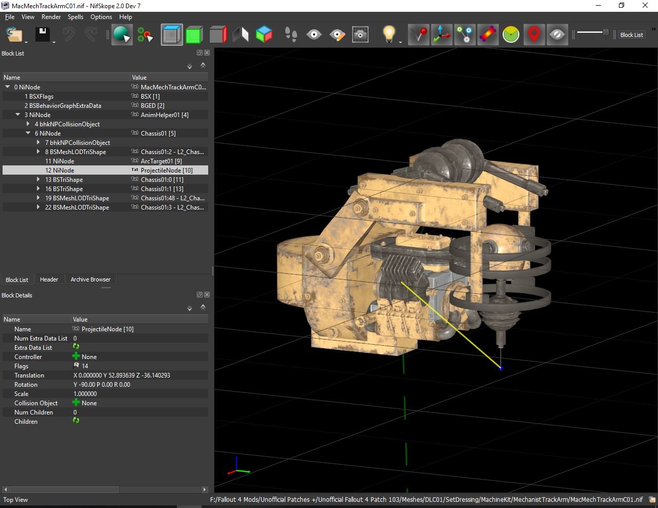The image size is (658, 508).
Task: Toggle the Select Object sphere tool
Action: (122, 34)
